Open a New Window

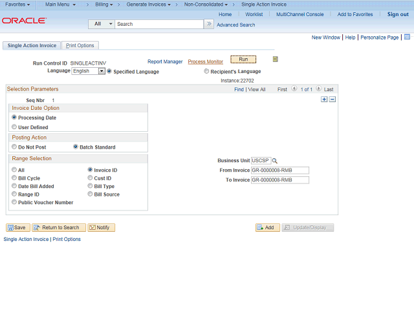[x=325, y=37]
